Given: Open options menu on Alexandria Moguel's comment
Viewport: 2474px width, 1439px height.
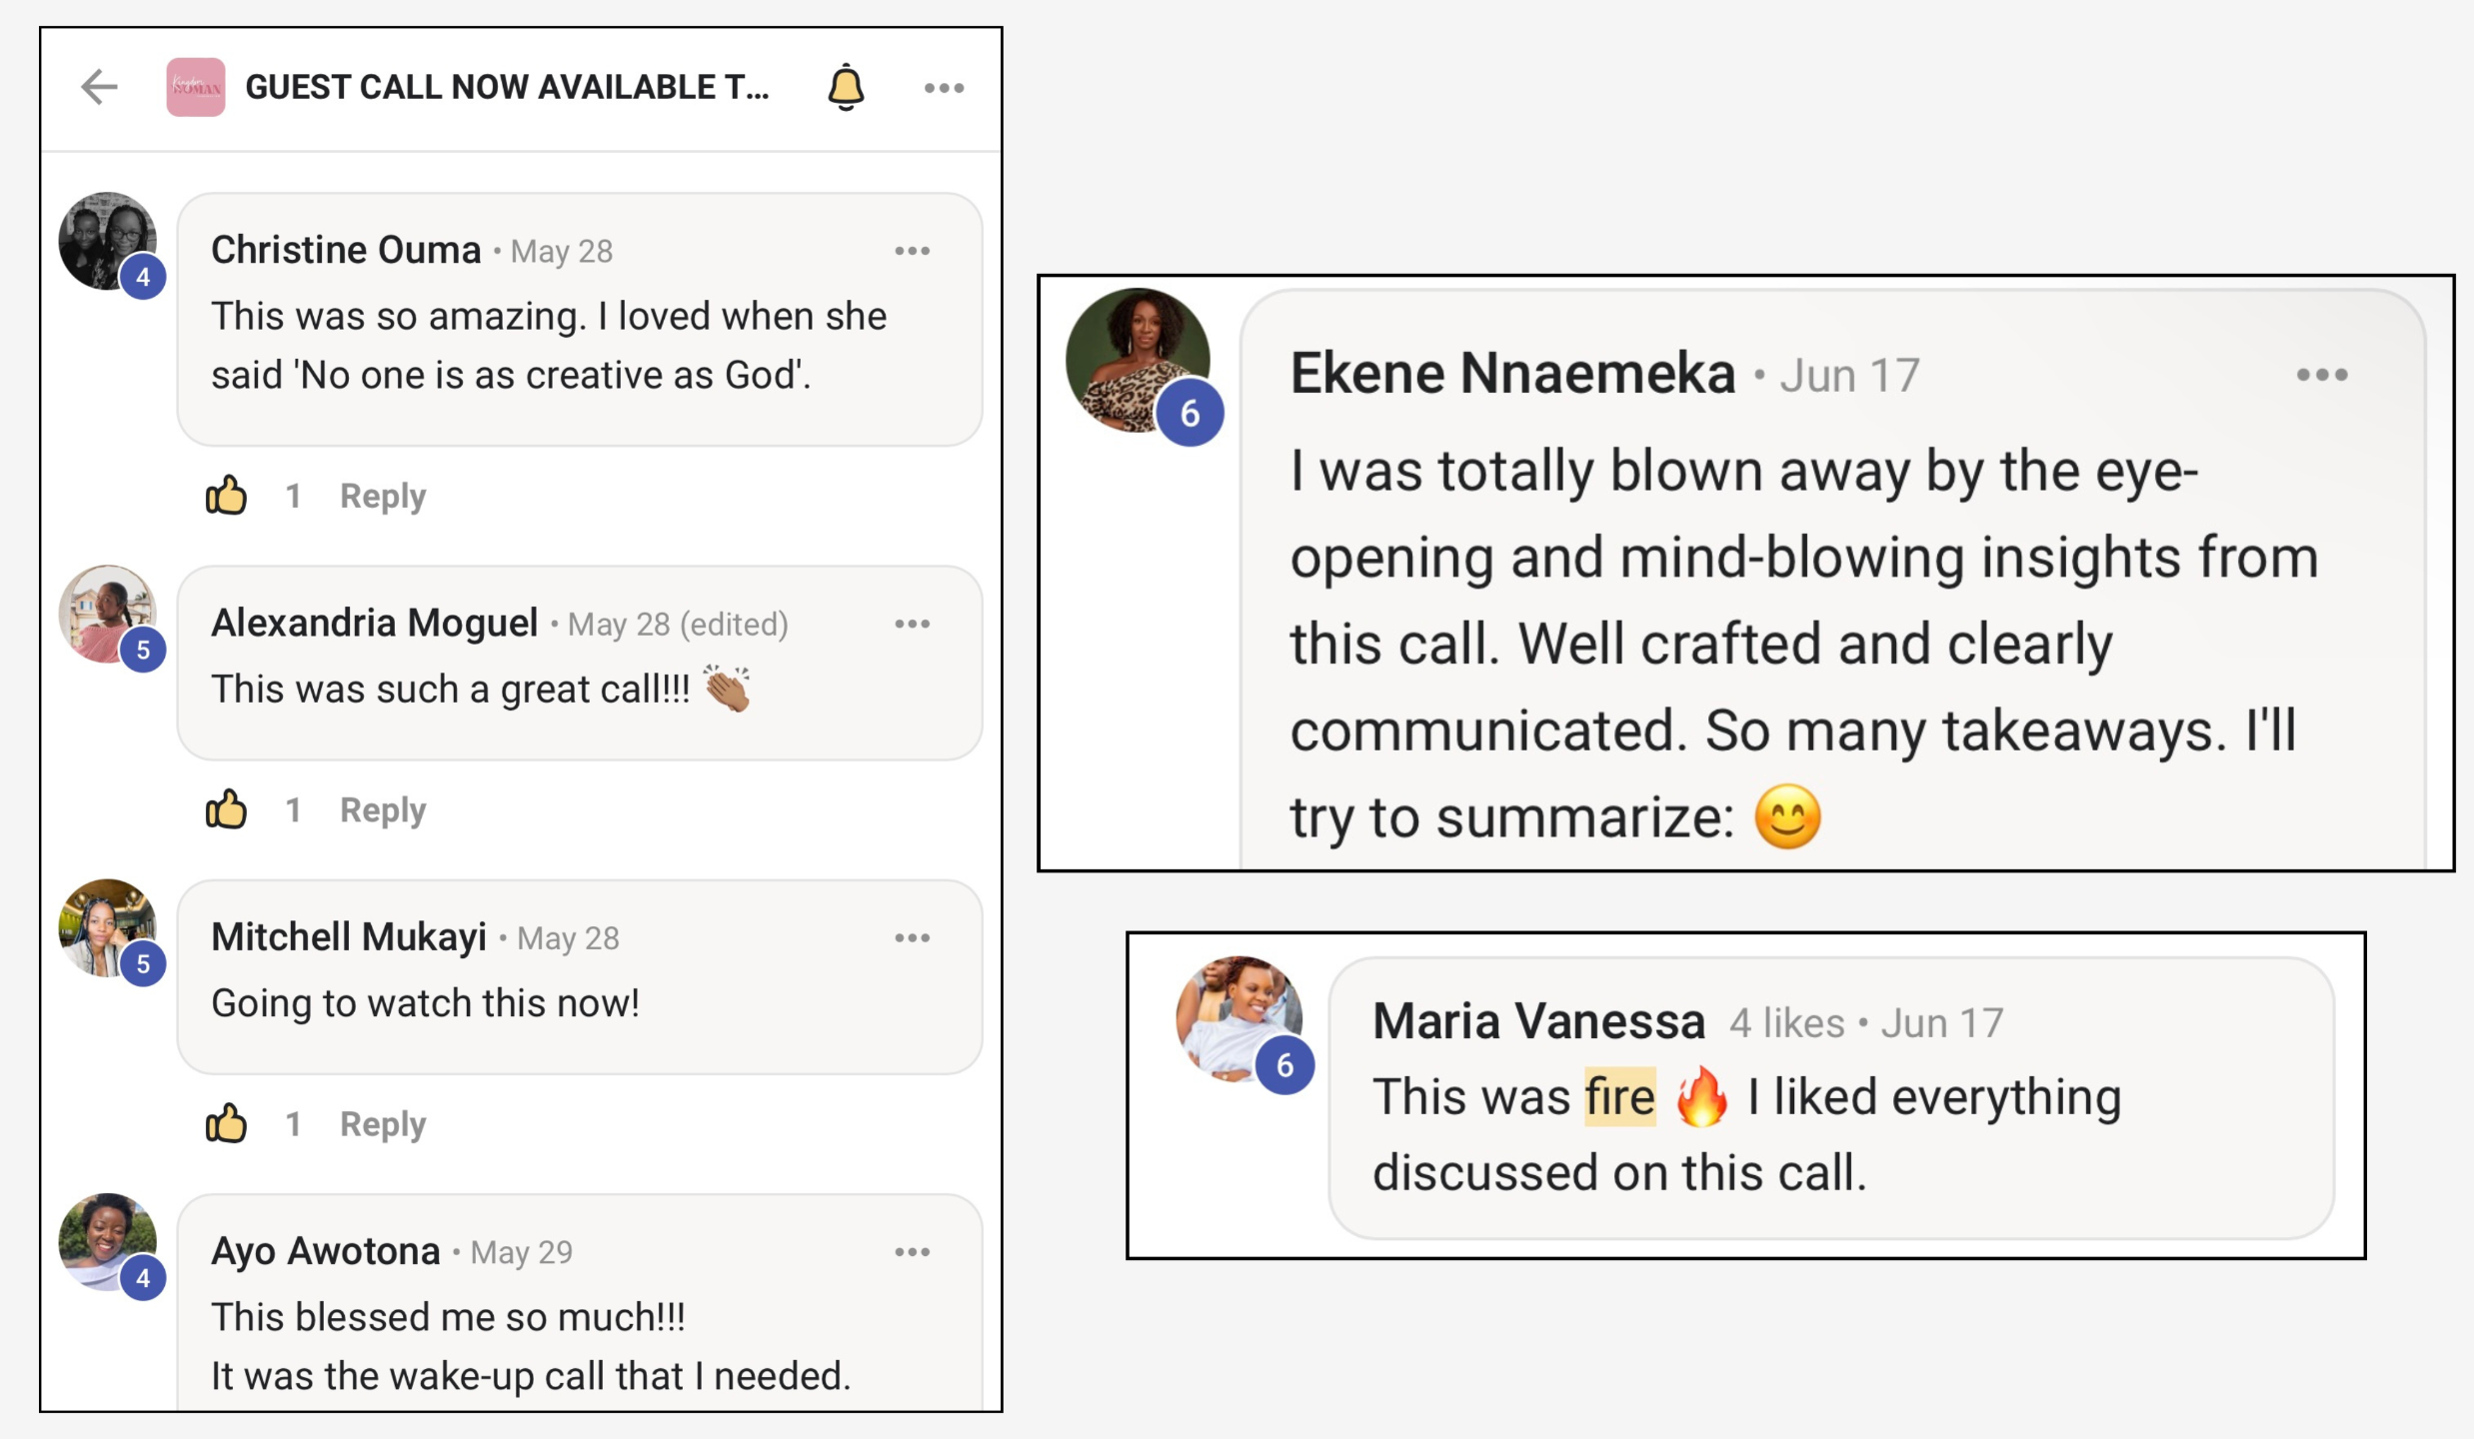Looking at the screenshot, I should [x=912, y=625].
